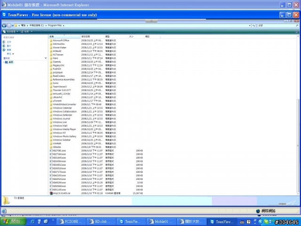Select the Windows Media Player folder icon
This screenshot has width=301, height=226.
coord(51,129)
